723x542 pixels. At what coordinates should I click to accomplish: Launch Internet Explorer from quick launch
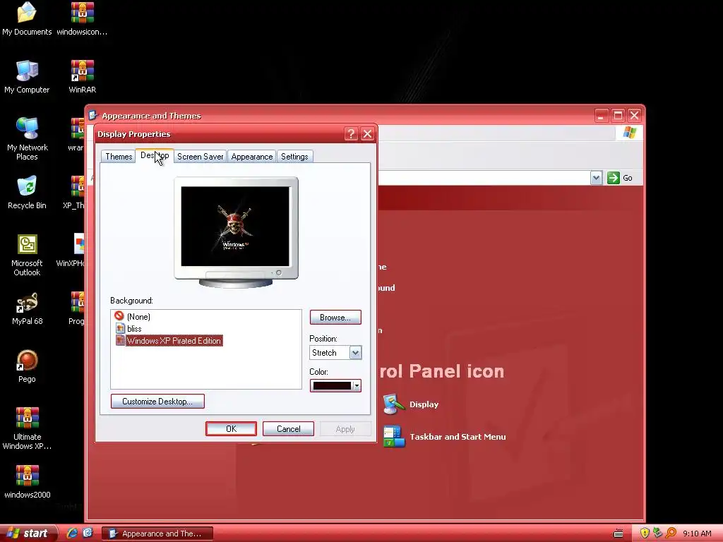(x=72, y=533)
